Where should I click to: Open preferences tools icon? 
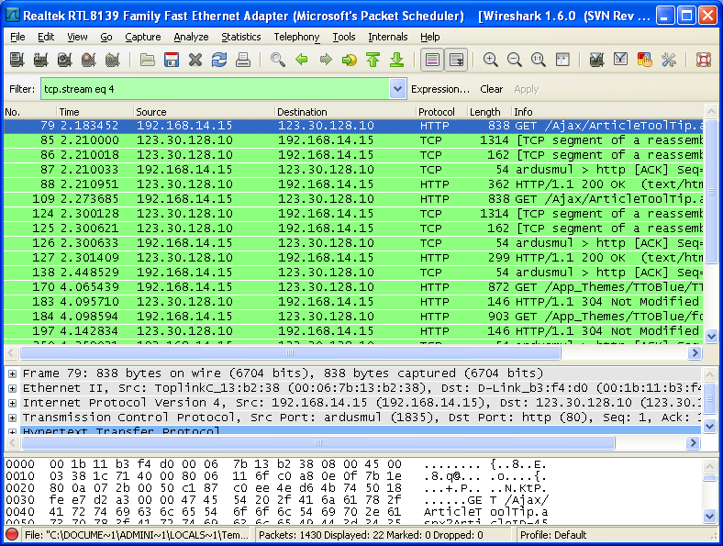[x=669, y=60]
